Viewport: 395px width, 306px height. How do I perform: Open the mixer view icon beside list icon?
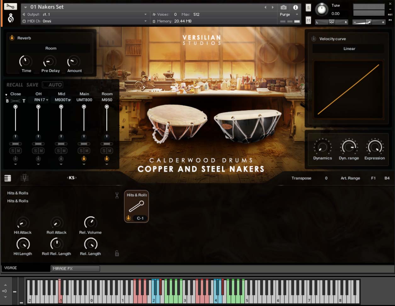[x=25, y=178]
